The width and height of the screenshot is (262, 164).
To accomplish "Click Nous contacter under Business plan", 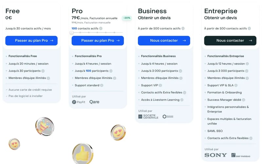I will [x=164, y=41].
